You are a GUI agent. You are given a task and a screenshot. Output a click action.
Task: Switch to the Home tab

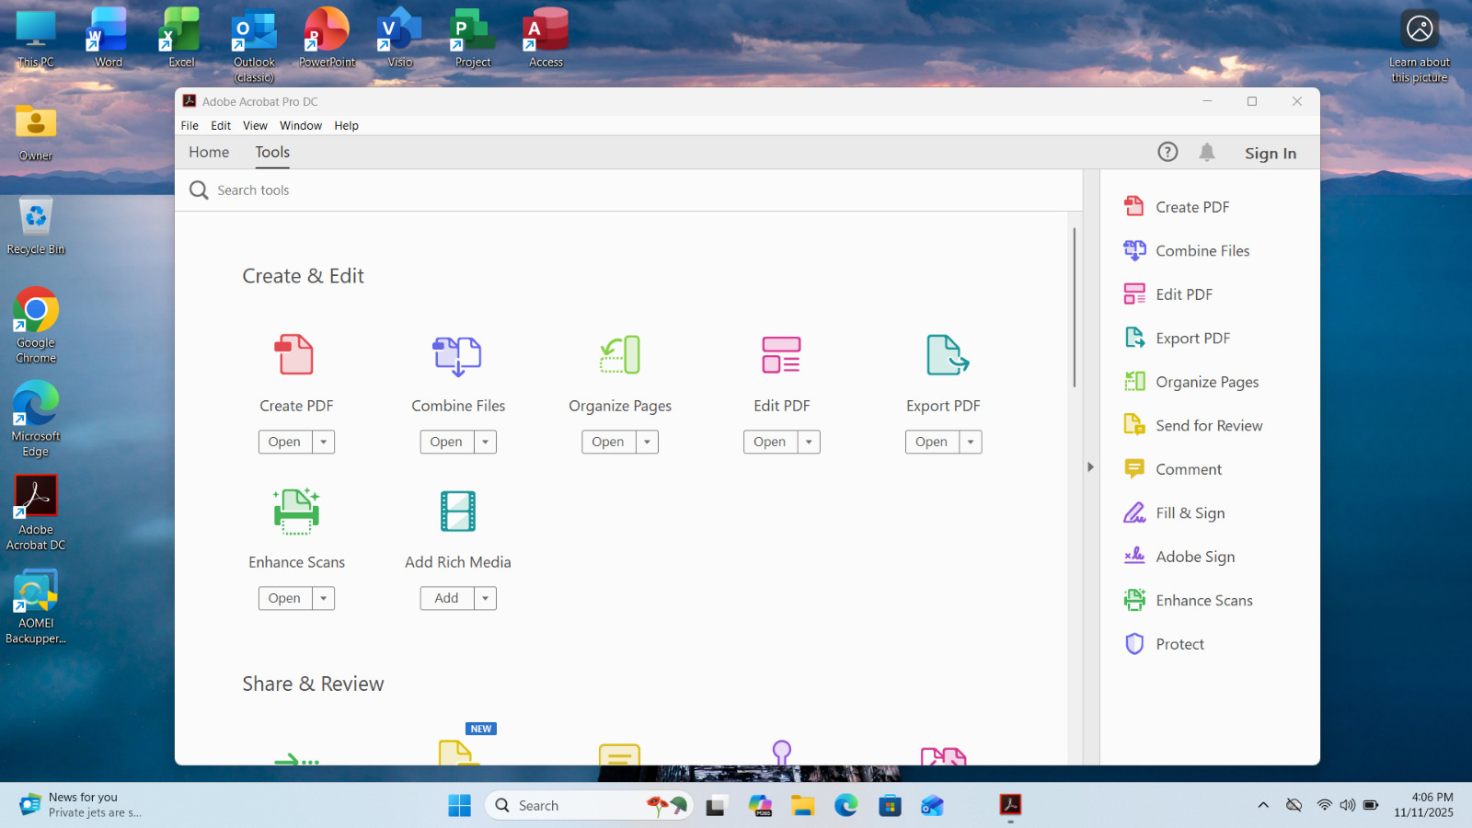pyautogui.click(x=209, y=152)
